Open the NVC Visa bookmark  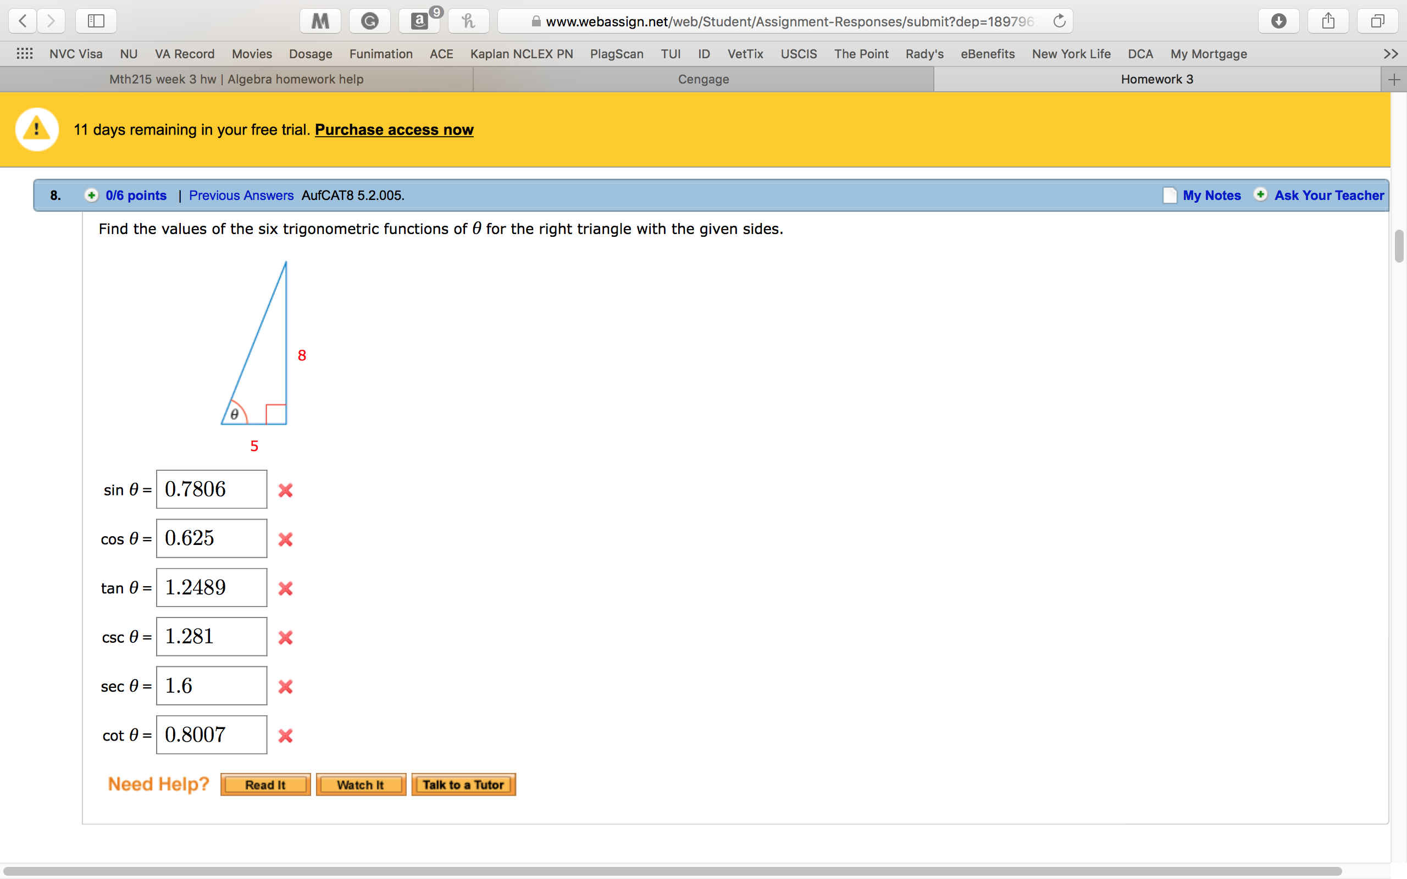(x=76, y=54)
